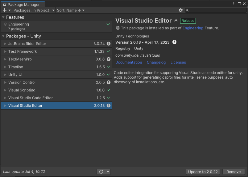Click the Timeline installed checkmark
Image resolution: width=248 pixels, height=177 pixels.
point(109,67)
